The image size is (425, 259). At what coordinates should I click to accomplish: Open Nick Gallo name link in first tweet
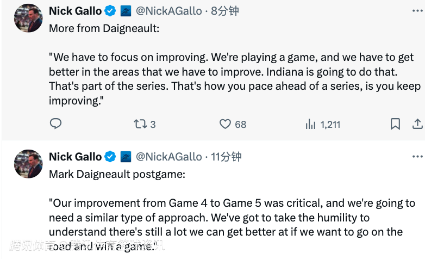(74, 11)
